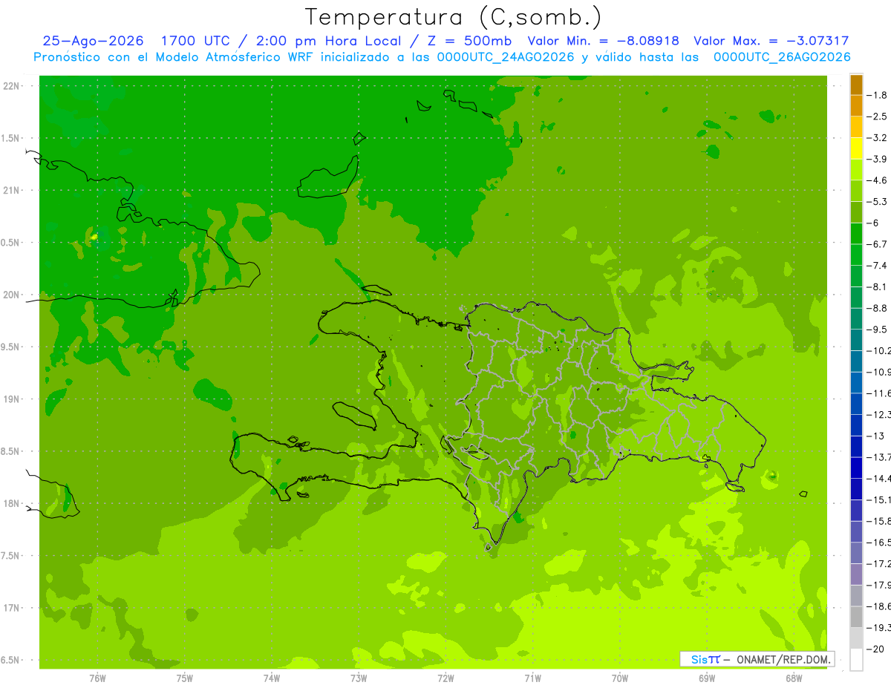Click the "76W" longitude label
891x688 pixels.
[97, 678]
